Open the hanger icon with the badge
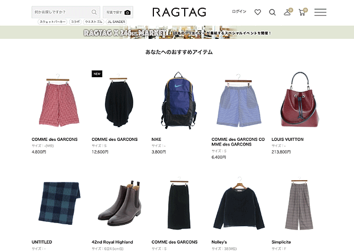This screenshot has height=252, width=354. 288,12
